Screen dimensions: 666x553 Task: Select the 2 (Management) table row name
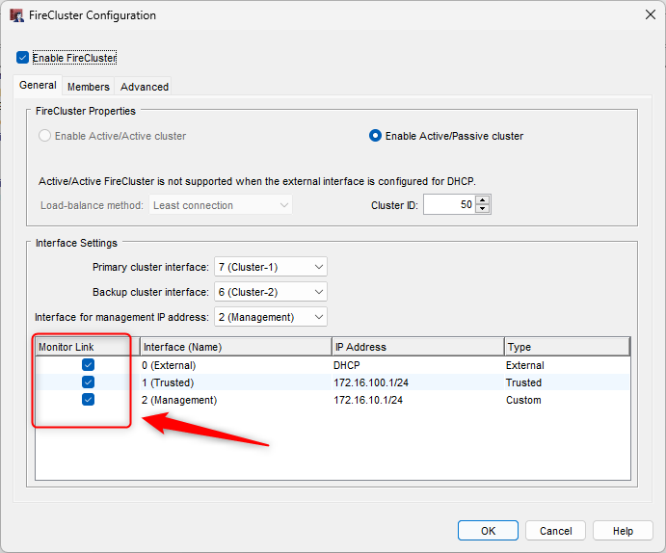(x=179, y=400)
